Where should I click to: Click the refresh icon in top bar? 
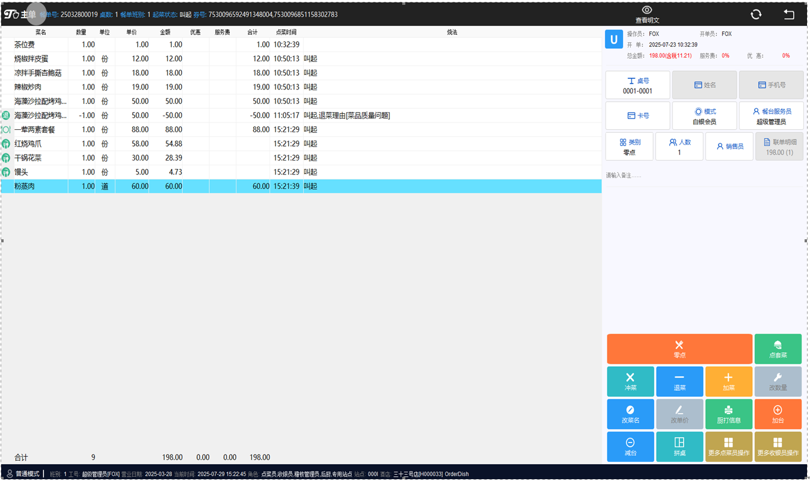(x=756, y=14)
